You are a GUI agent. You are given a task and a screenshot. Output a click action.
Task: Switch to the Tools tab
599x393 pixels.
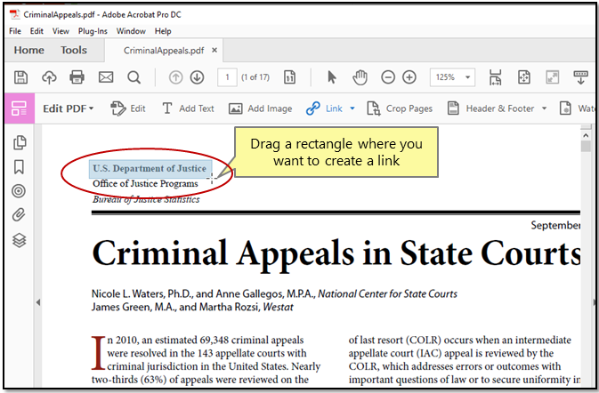[x=74, y=50]
